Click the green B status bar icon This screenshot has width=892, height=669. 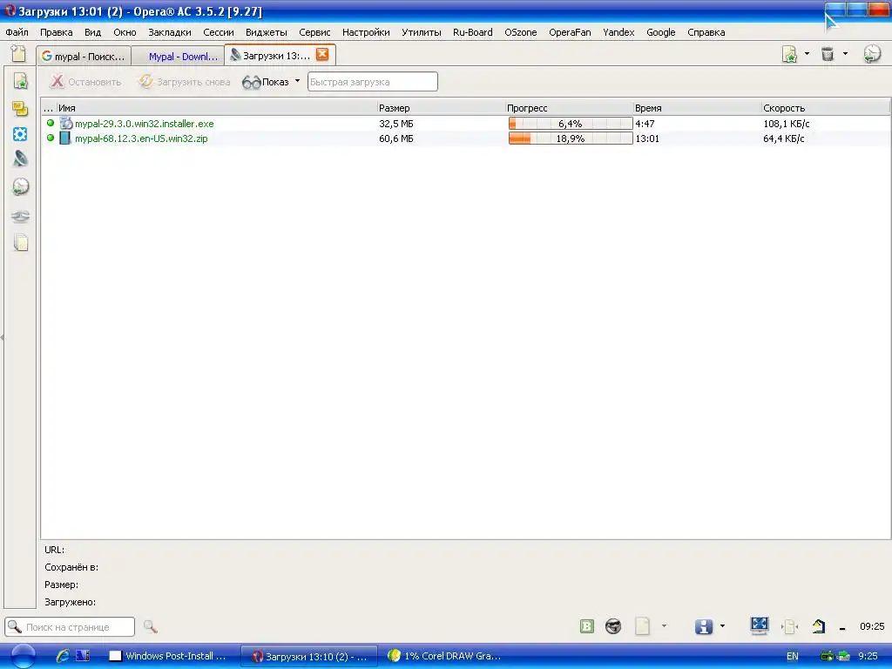587,626
